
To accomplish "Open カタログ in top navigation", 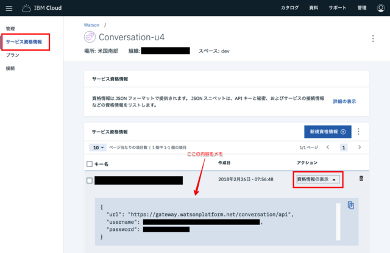I will (x=290, y=8).
